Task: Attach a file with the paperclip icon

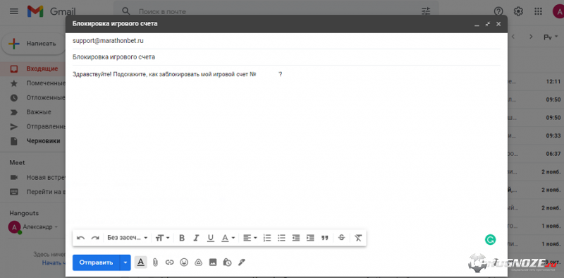Action: click(x=155, y=262)
